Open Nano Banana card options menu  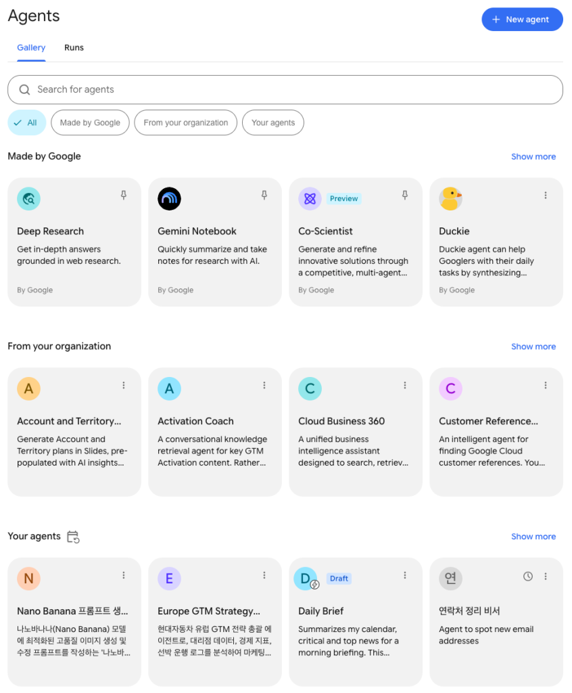[124, 575]
